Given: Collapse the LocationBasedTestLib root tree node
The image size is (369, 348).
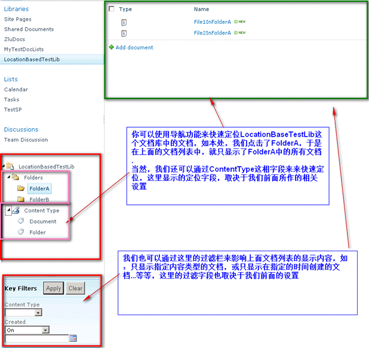Looking at the screenshot, I should point(3,166).
